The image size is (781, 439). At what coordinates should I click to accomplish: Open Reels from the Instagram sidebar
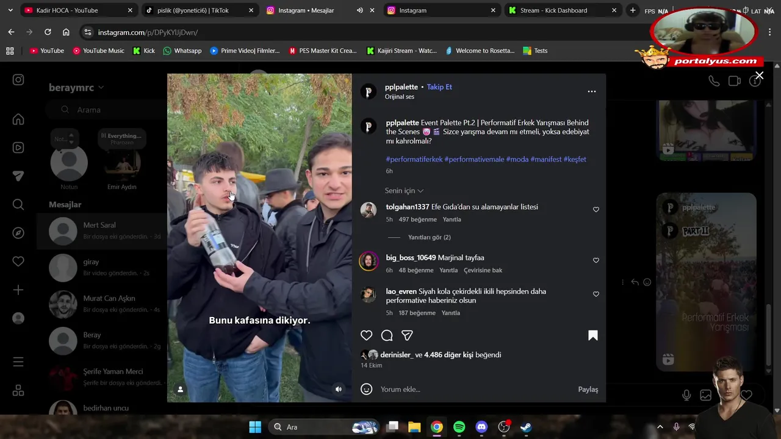pyautogui.click(x=18, y=148)
